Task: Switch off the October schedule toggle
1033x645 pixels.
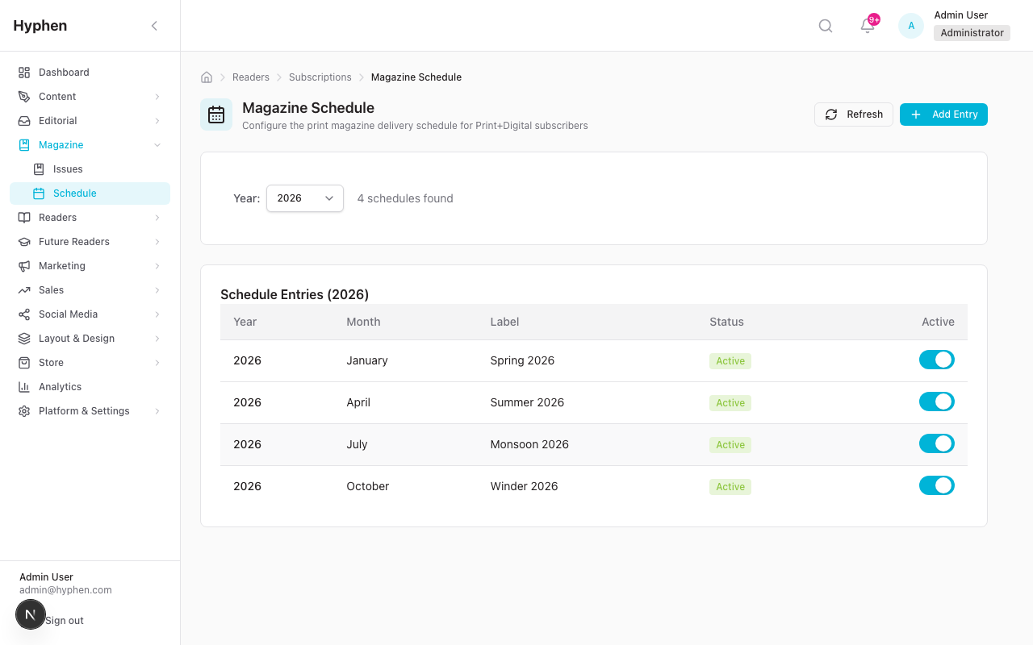Action: 936,486
